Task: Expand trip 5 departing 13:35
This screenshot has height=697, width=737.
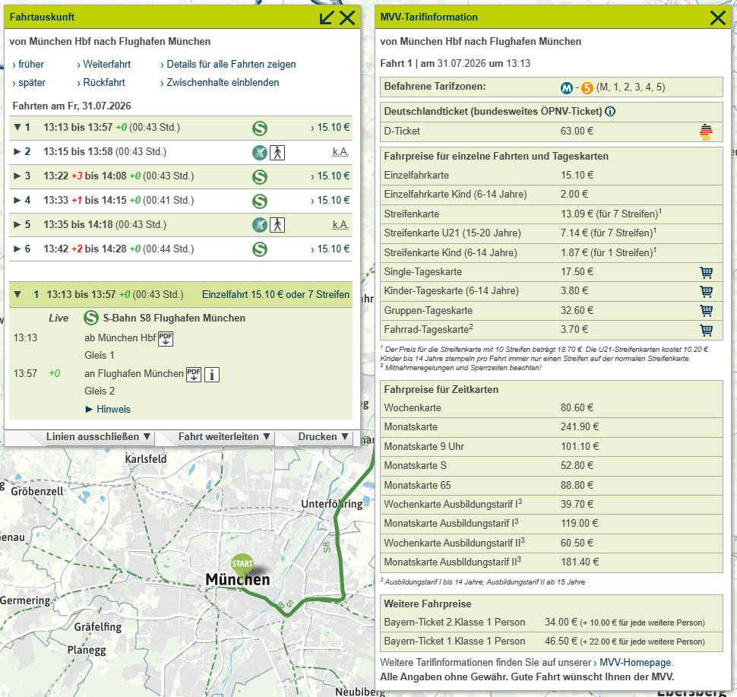Action: tap(17, 225)
